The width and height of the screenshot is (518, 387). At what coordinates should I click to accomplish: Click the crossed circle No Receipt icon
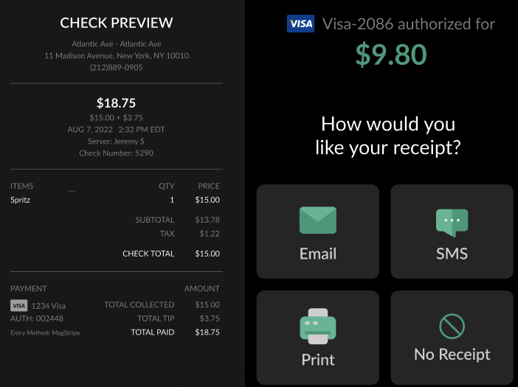point(452,327)
